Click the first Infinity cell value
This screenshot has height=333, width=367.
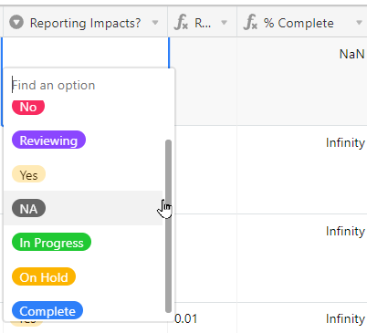coord(345,142)
